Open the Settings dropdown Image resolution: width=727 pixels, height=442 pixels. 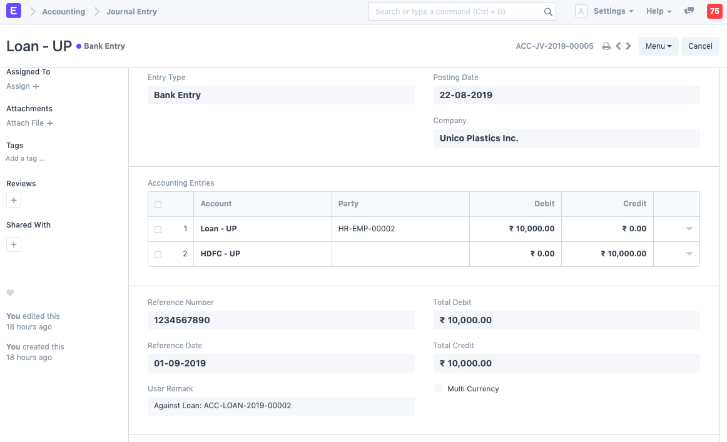point(610,11)
